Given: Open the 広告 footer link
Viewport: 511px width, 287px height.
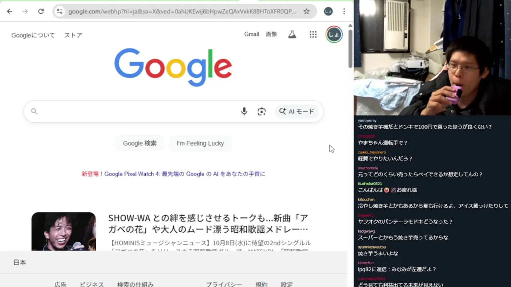Looking at the screenshot, I should pyautogui.click(x=60, y=284).
